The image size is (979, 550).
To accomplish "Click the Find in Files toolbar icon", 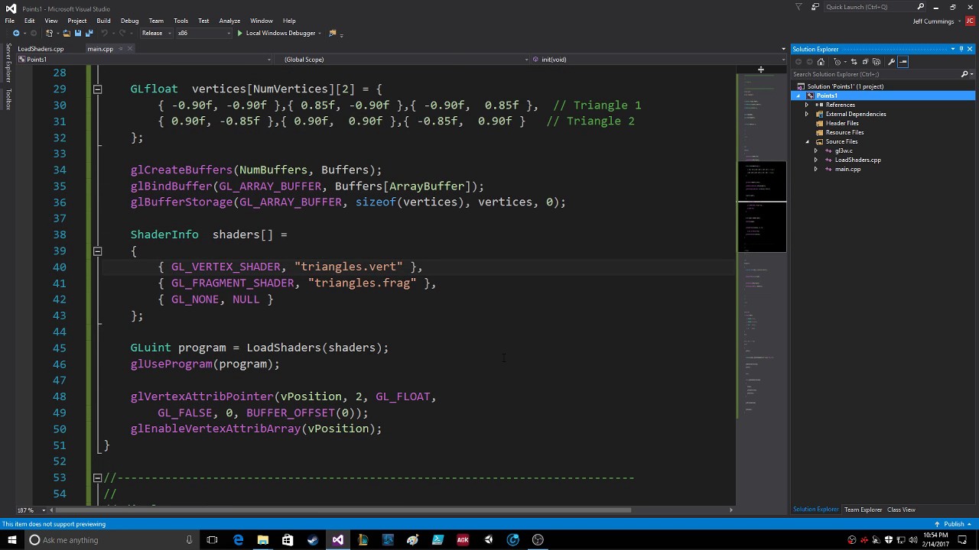I will click(333, 33).
